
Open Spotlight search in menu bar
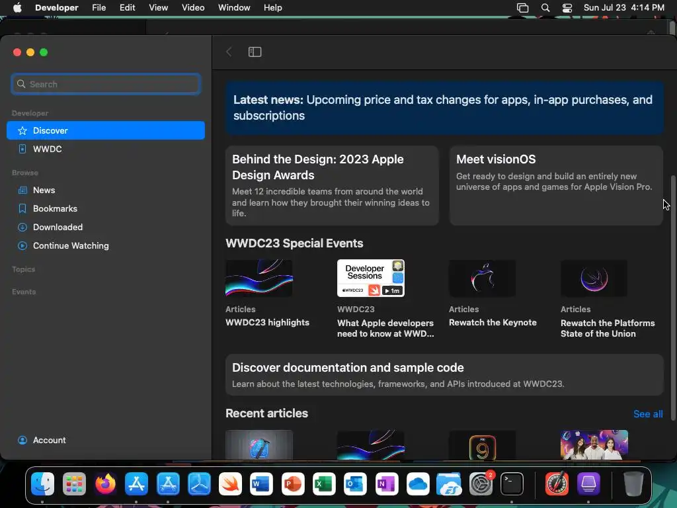click(545, 8)
